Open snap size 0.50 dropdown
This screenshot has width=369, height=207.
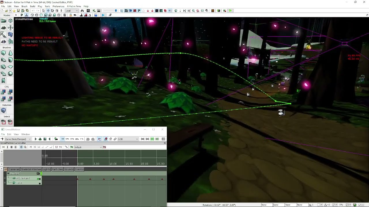[128, 139]
